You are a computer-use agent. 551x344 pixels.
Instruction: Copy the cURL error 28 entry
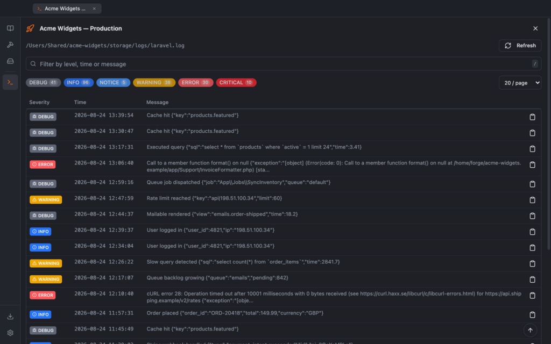(x=532, y=295)
